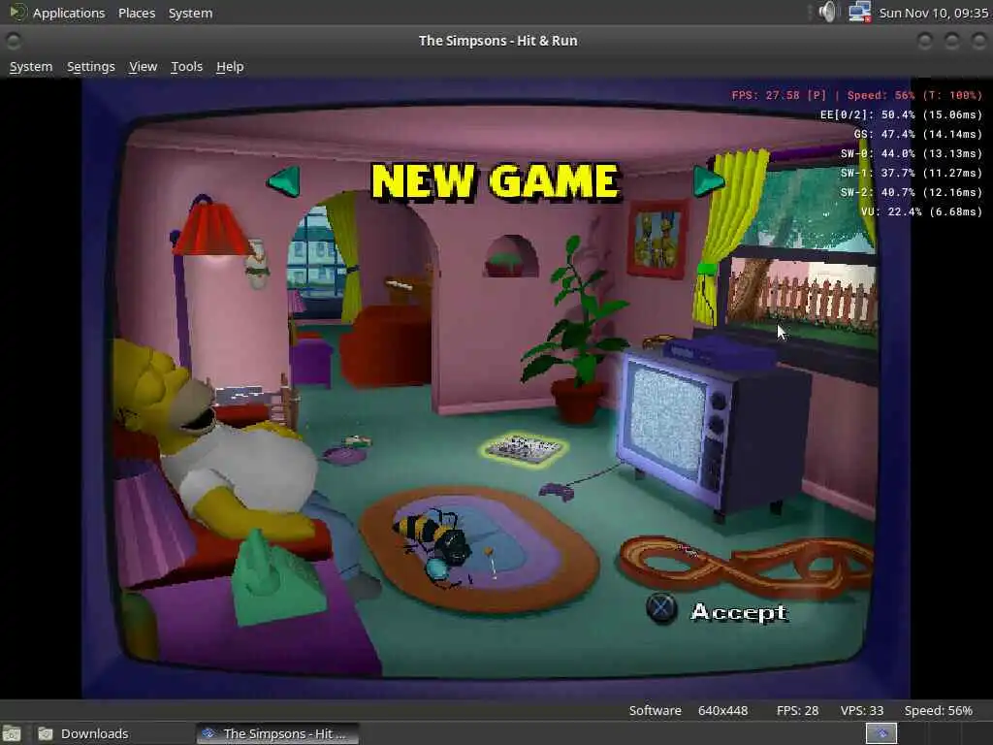Click the network connection icon in tray
This screenshot has height=745, width=993.
(x=859, y=12)
